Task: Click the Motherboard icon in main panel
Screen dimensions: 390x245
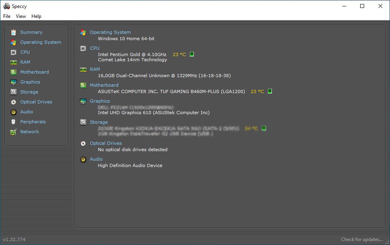Action: pos(83,85)
